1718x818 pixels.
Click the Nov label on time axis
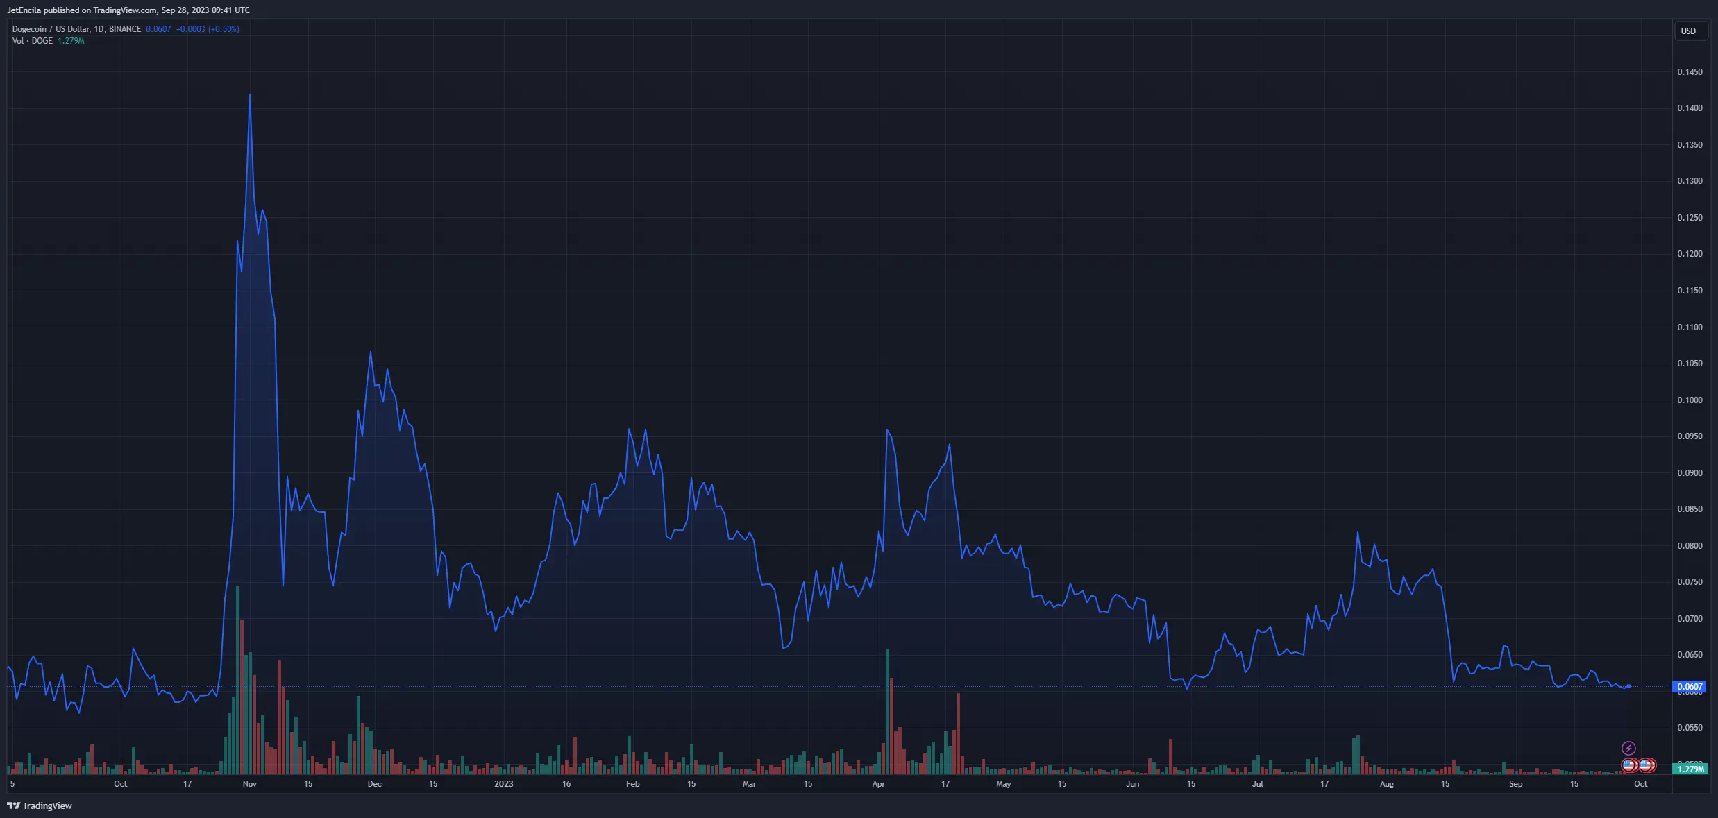point(250,784)
